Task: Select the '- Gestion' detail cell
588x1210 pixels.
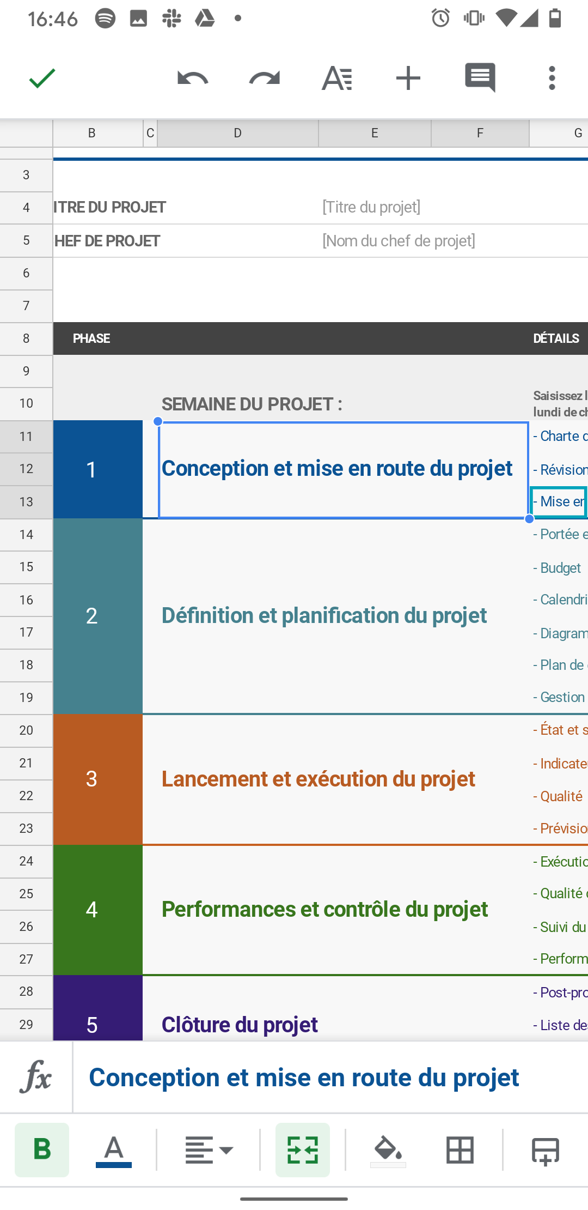Action: pyautogui.click(x=559, y=698)
